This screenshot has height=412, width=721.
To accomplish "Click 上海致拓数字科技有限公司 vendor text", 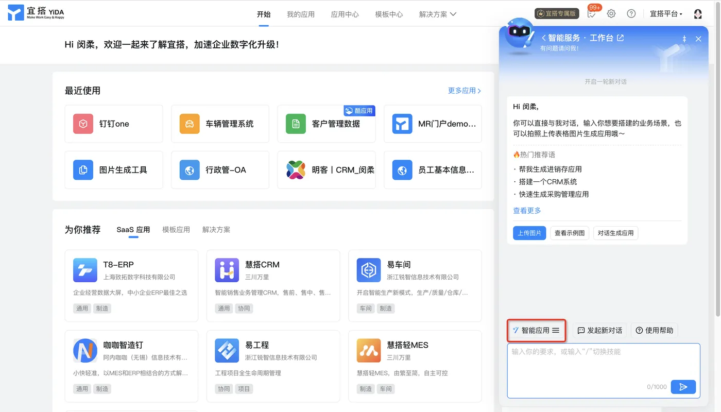I will pyautogui.click(x=139, y=277).
